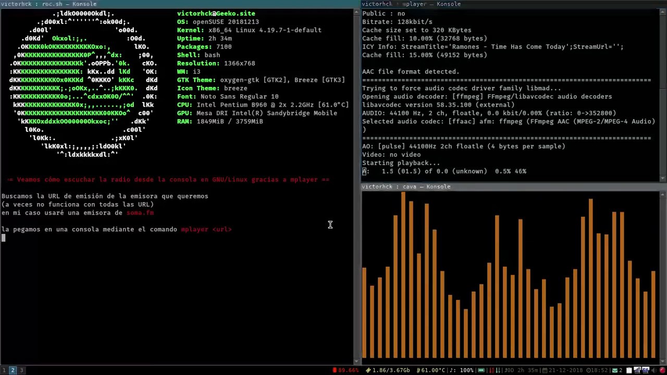Click the victorhck@Geeko.site header text
Viewport: 667px width, 375px height.
pos(216,14)
